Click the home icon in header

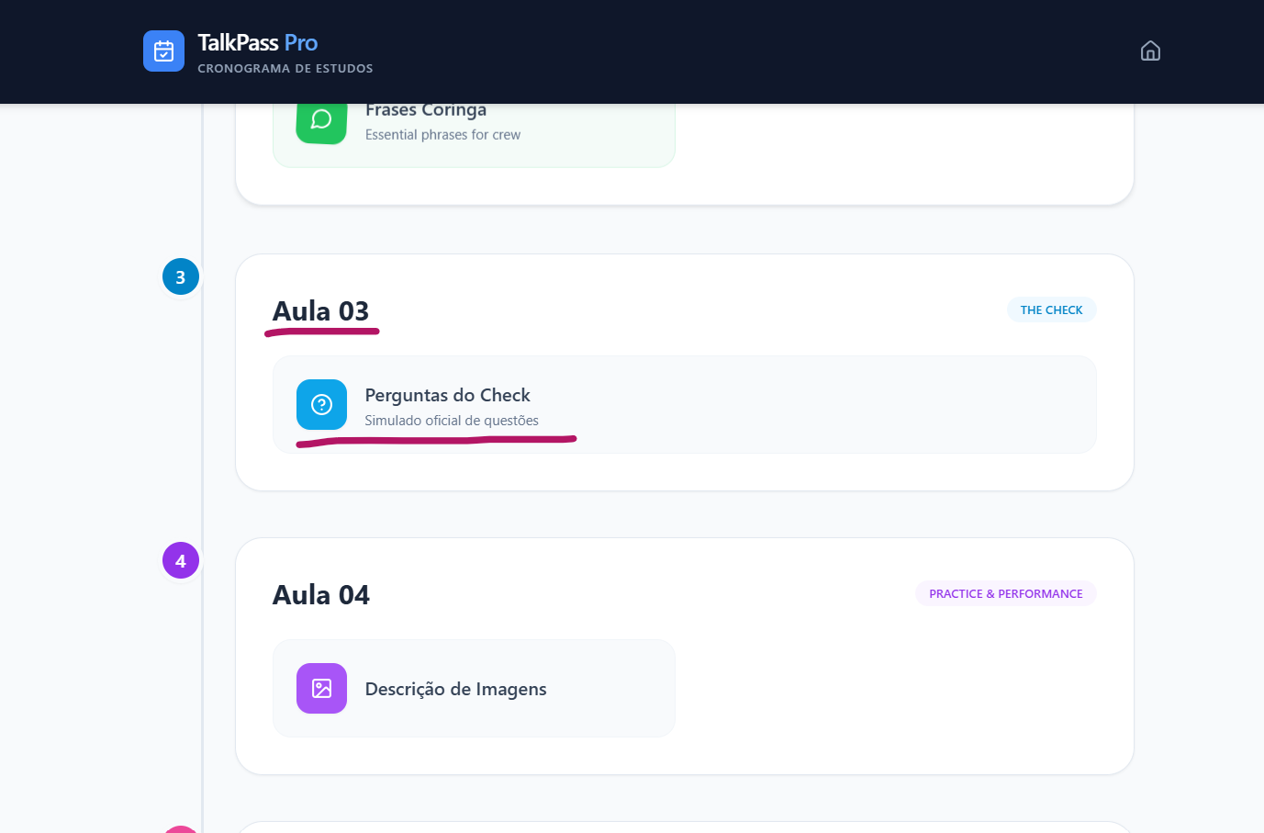[1150, 51]
